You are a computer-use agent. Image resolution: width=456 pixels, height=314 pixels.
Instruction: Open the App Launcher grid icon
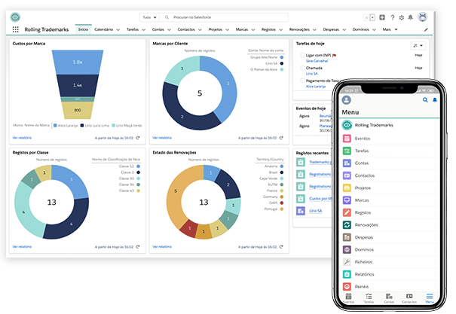[x=15, y=29]
